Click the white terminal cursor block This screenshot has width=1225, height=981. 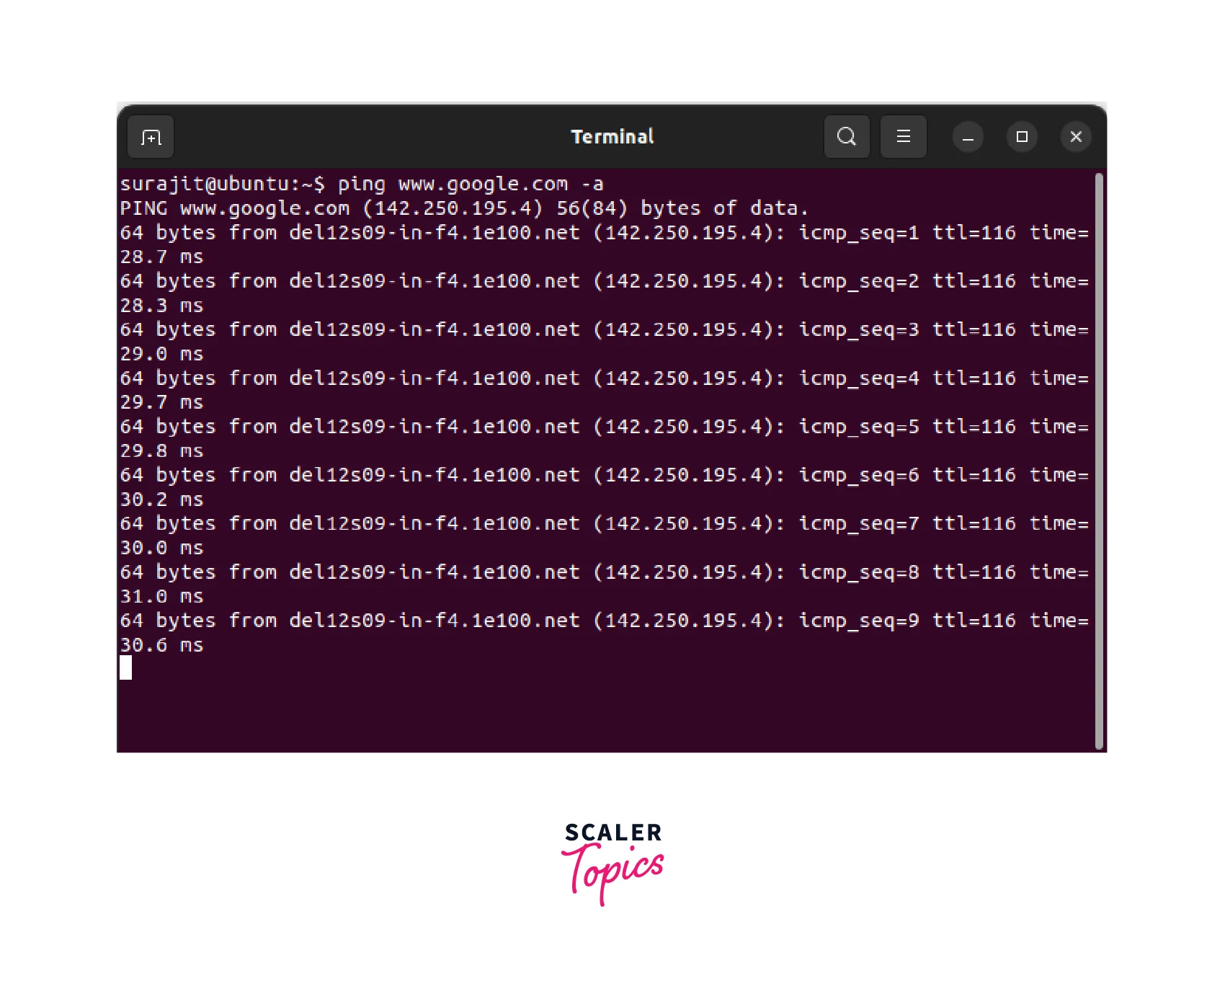[126, 667]
